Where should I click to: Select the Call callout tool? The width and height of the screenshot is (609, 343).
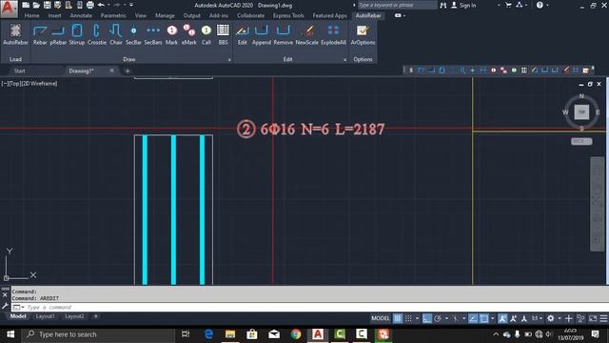click(206, 34)
